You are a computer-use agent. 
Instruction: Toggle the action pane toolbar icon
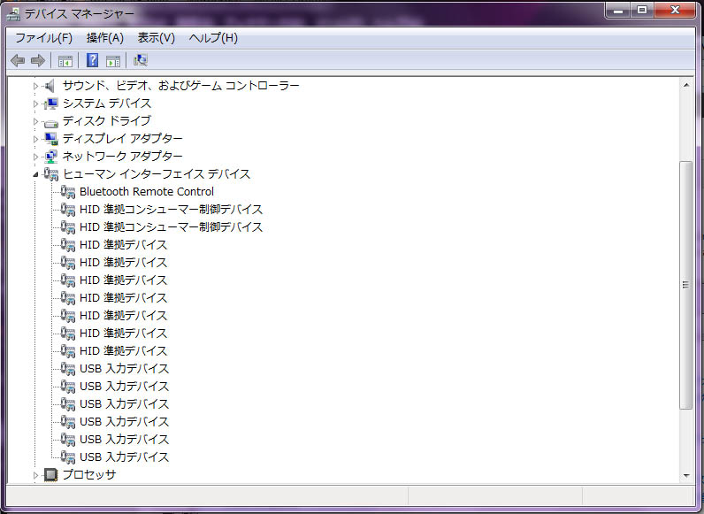click(x=113, y=61)
